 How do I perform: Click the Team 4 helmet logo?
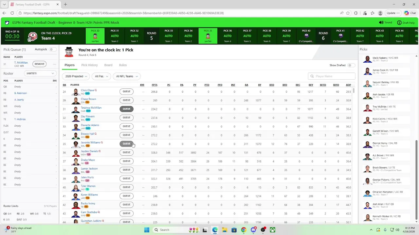point(32,36)
